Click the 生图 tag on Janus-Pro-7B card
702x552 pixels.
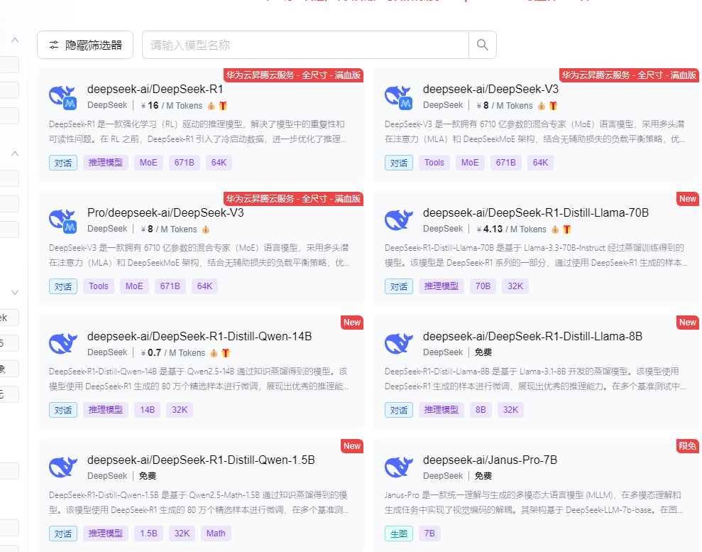coord(399,534)
